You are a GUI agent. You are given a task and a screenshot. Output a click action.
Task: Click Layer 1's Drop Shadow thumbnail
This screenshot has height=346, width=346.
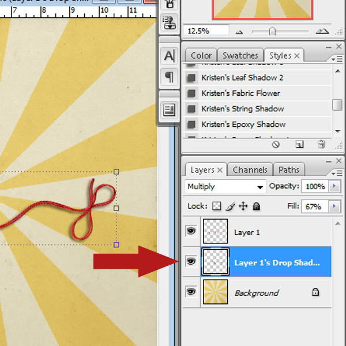(x=215, y=261)
